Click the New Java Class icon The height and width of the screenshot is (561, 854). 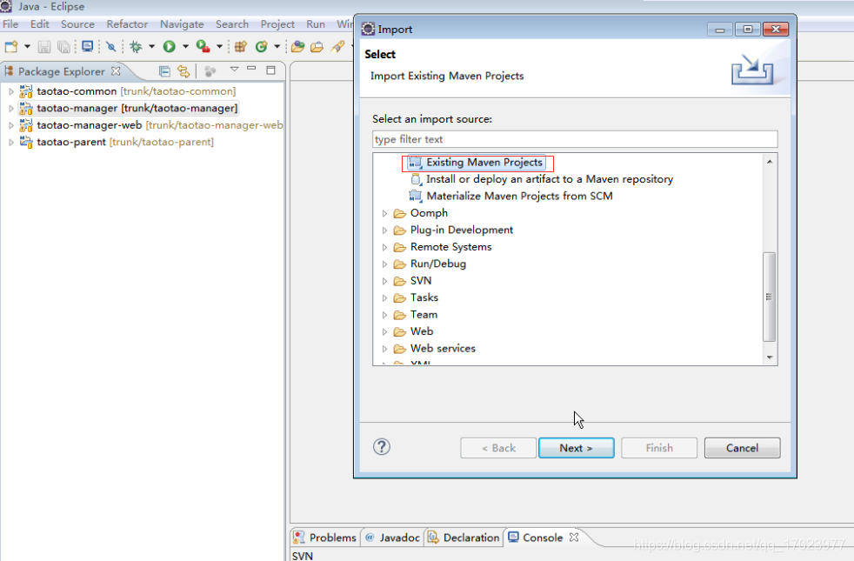coord(262,47)
